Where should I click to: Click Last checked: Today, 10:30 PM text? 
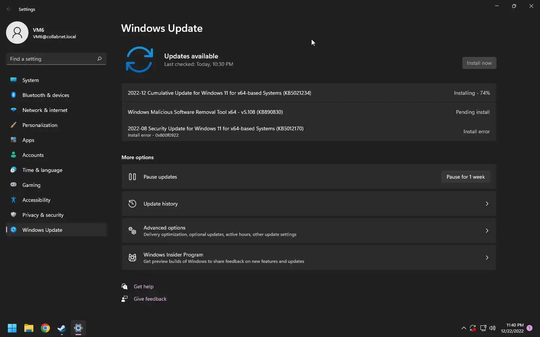199,64
